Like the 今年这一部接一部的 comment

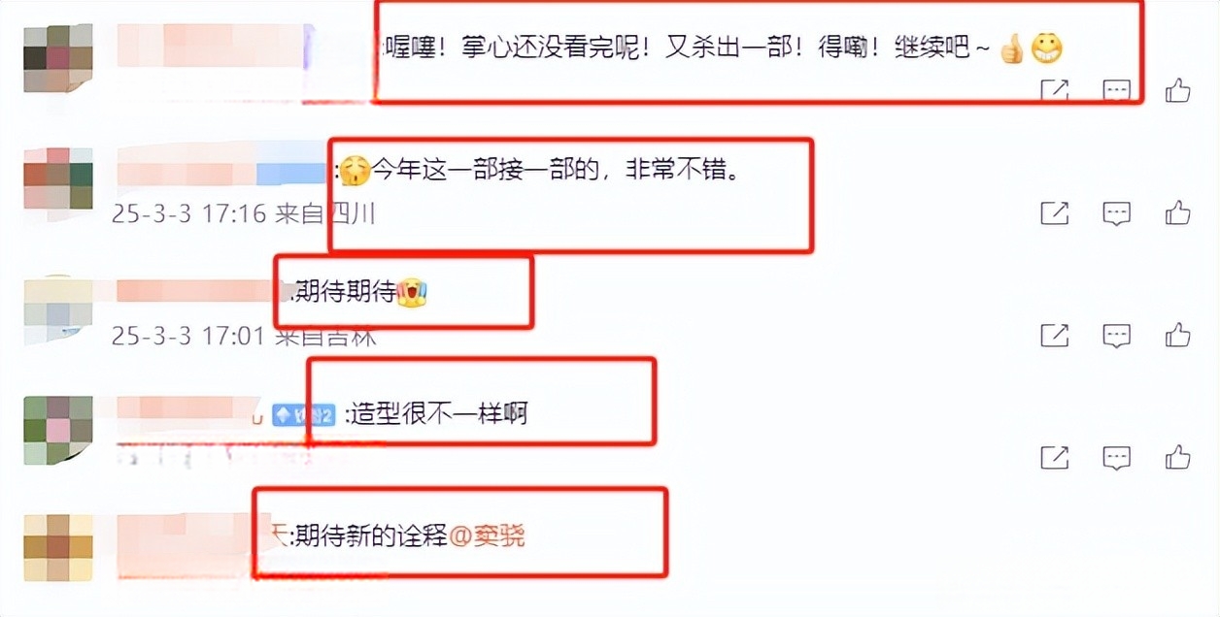pos(1178,212)
